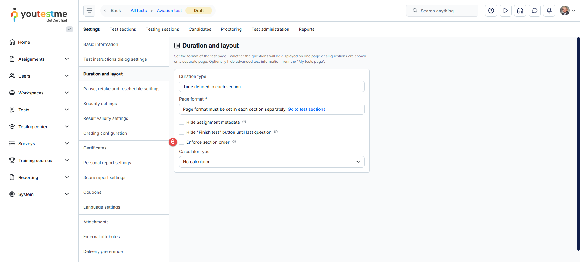Screen dimensions: 580x262
Task: Click the Home icon in sidebar
Action: [x=12, y=42]
